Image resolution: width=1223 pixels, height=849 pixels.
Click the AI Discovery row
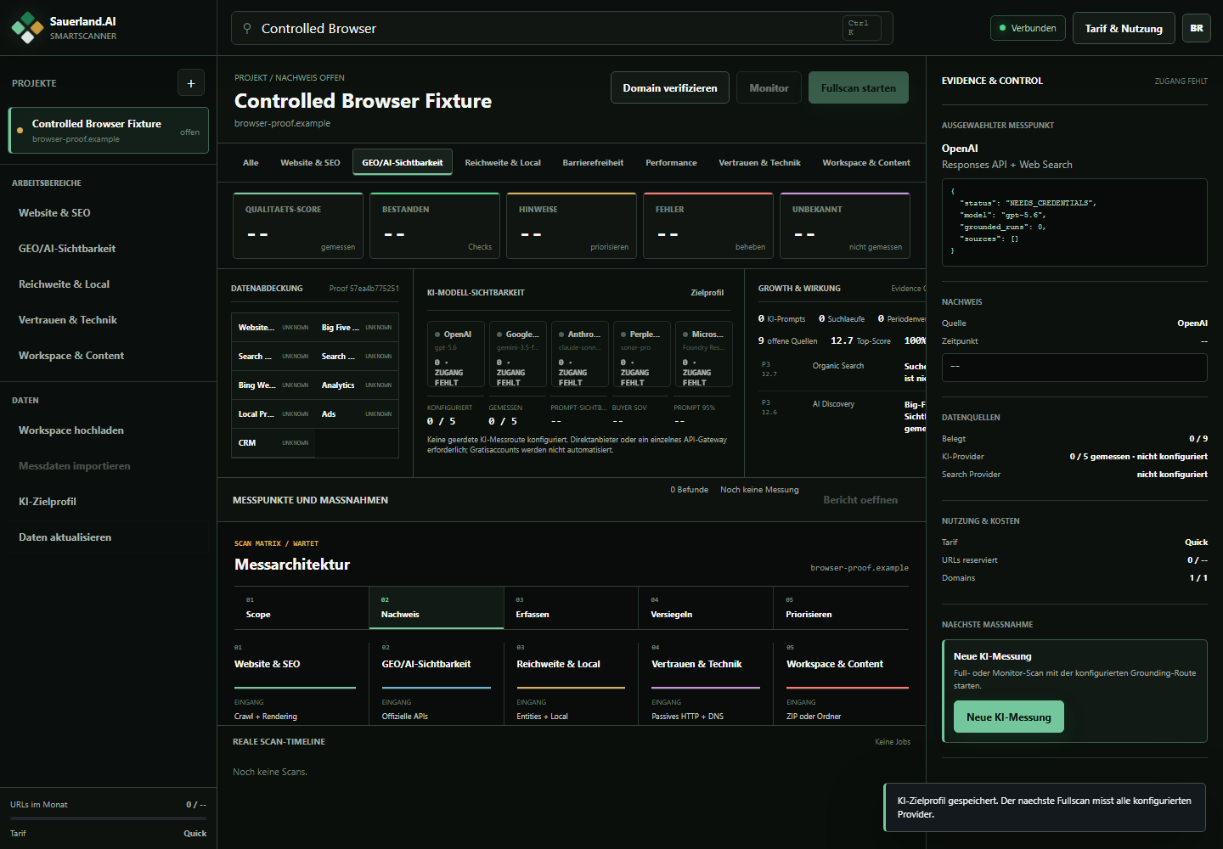pyautogui.click(x=842, y=416)
